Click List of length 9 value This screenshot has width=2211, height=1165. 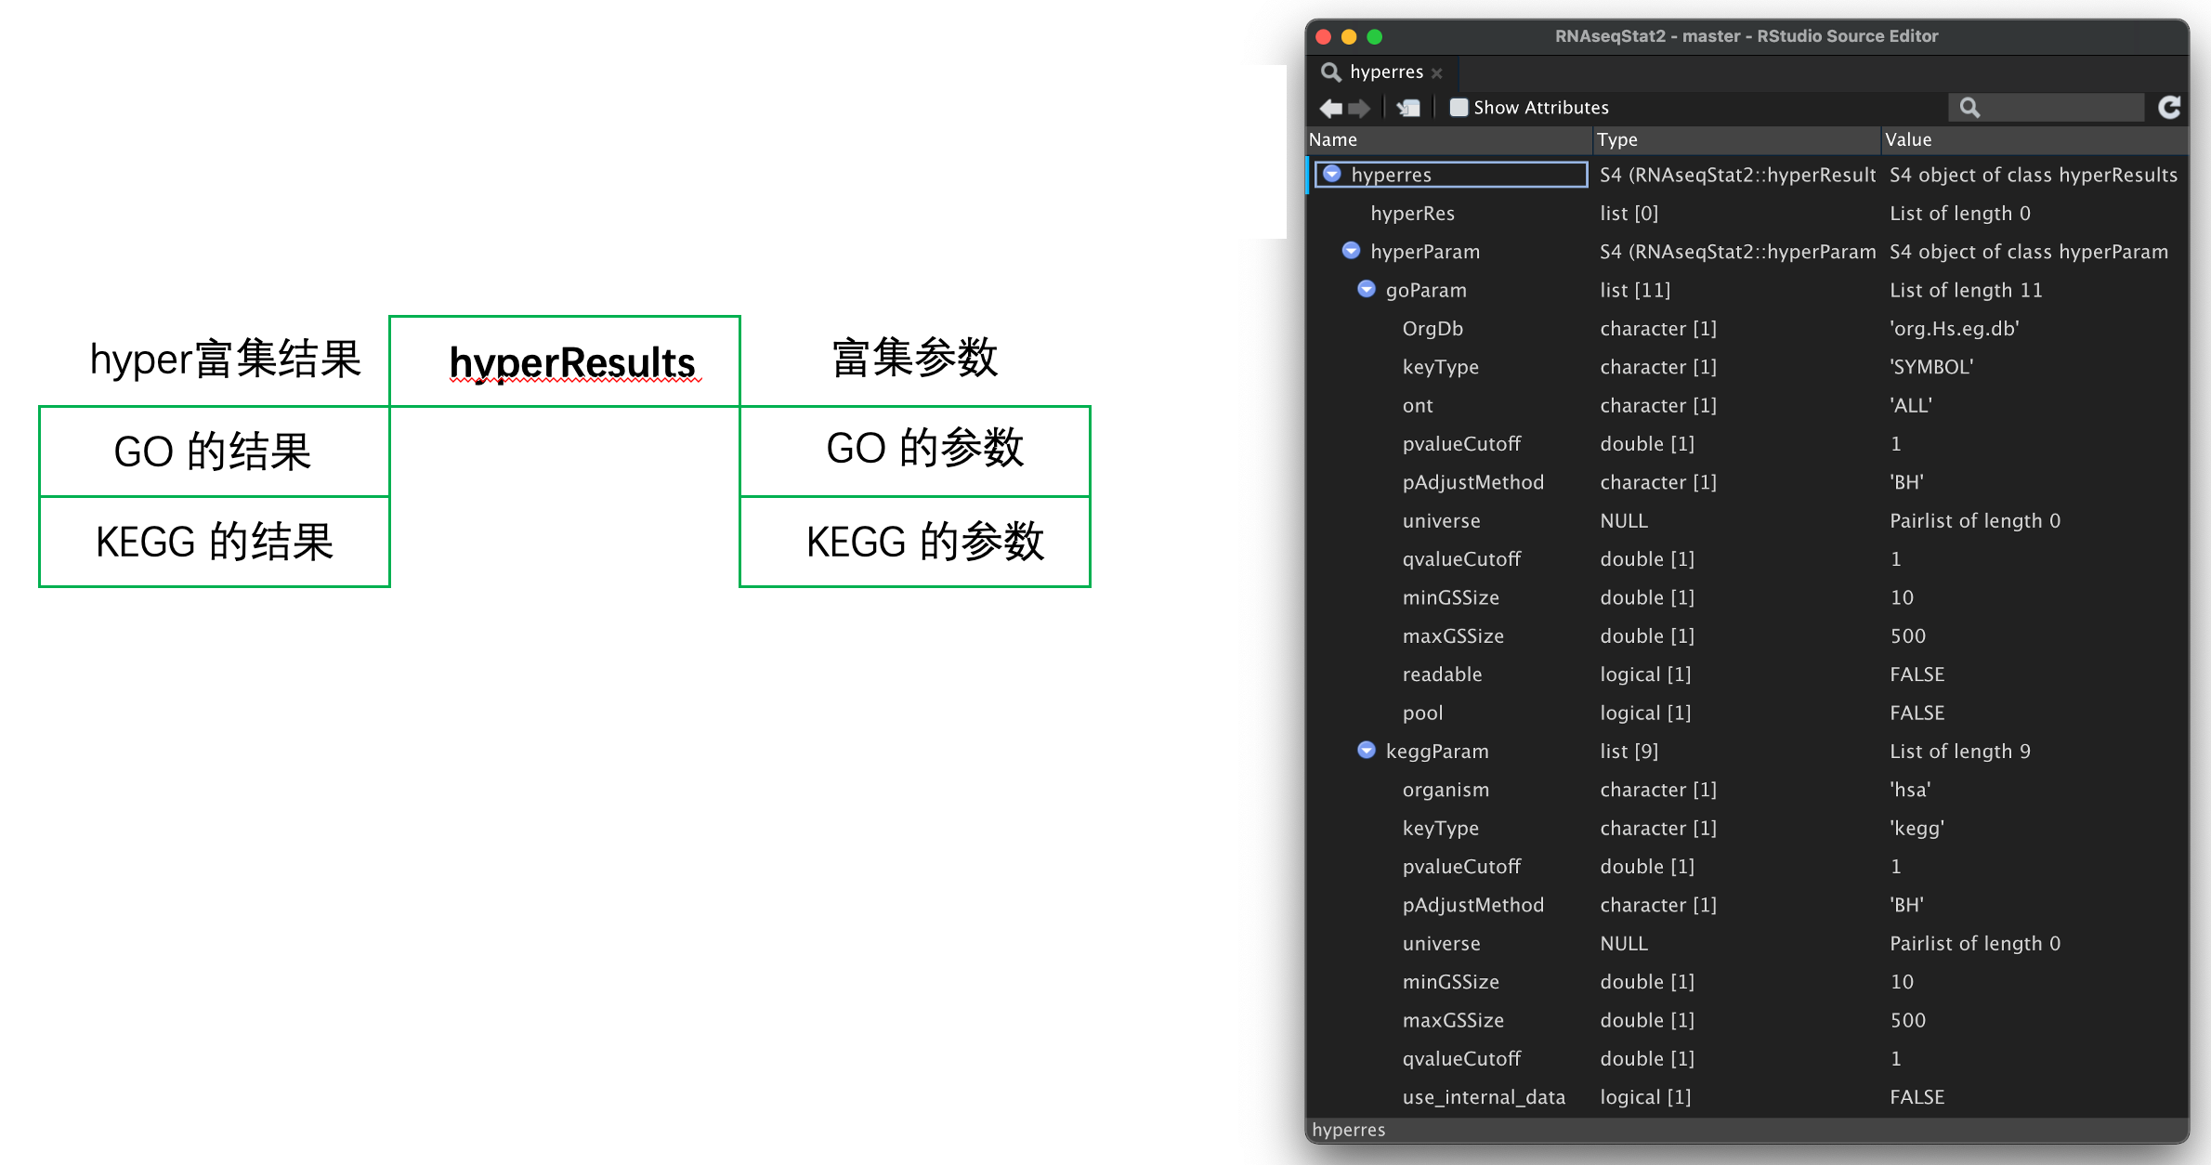1960,751
